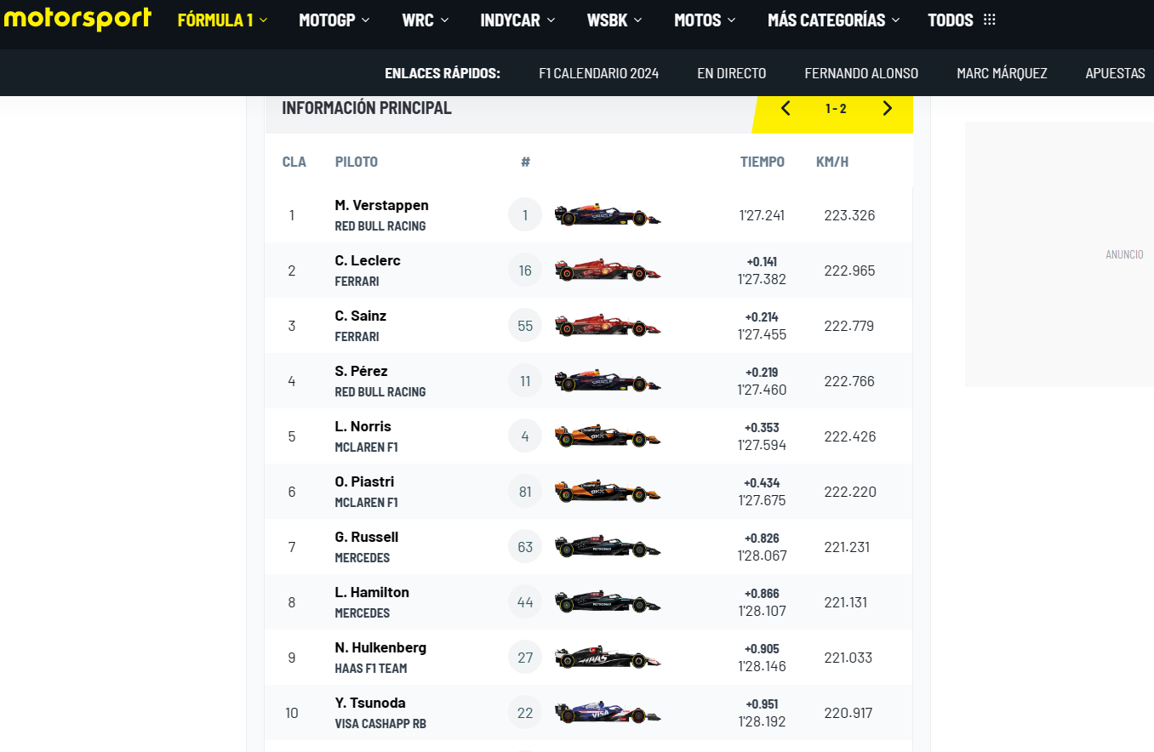Viewport: 1154px width, 752px height.
Task: Expand the INDYCAR dropdown menu
Action: (517, 20)
